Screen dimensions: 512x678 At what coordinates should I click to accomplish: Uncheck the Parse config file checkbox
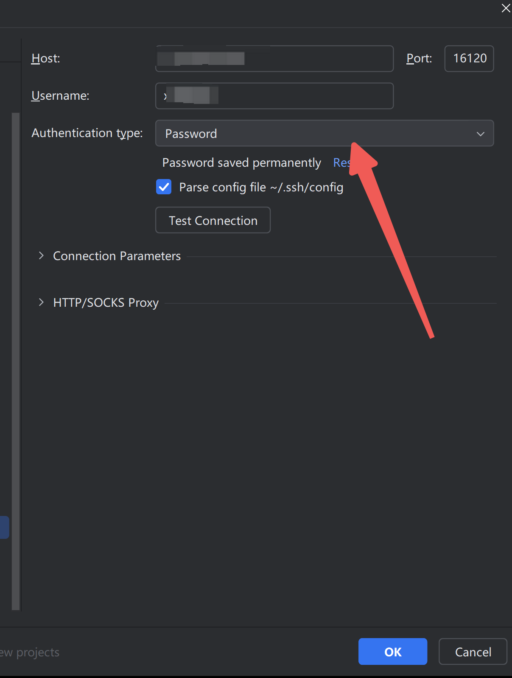(x=164, y=187)
